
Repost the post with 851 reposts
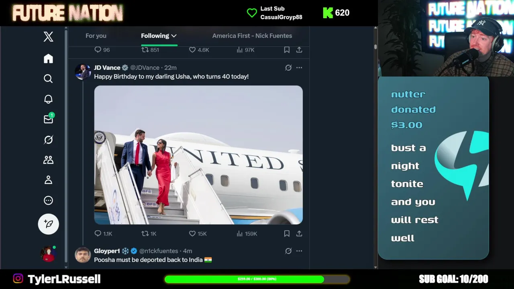click(151, 50)
